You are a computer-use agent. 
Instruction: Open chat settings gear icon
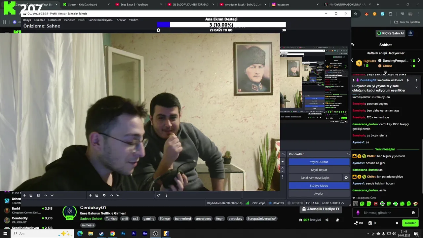point(397,223)
